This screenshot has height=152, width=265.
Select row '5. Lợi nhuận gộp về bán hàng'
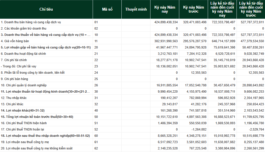click(x=132, y=47)
